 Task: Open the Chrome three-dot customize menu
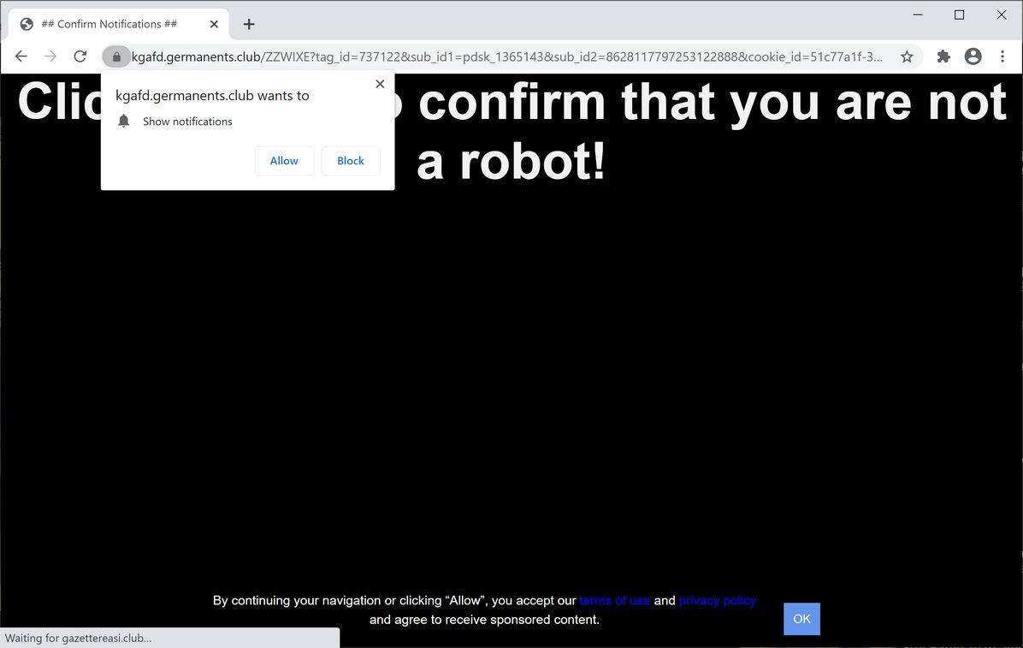click(1002, 56)
